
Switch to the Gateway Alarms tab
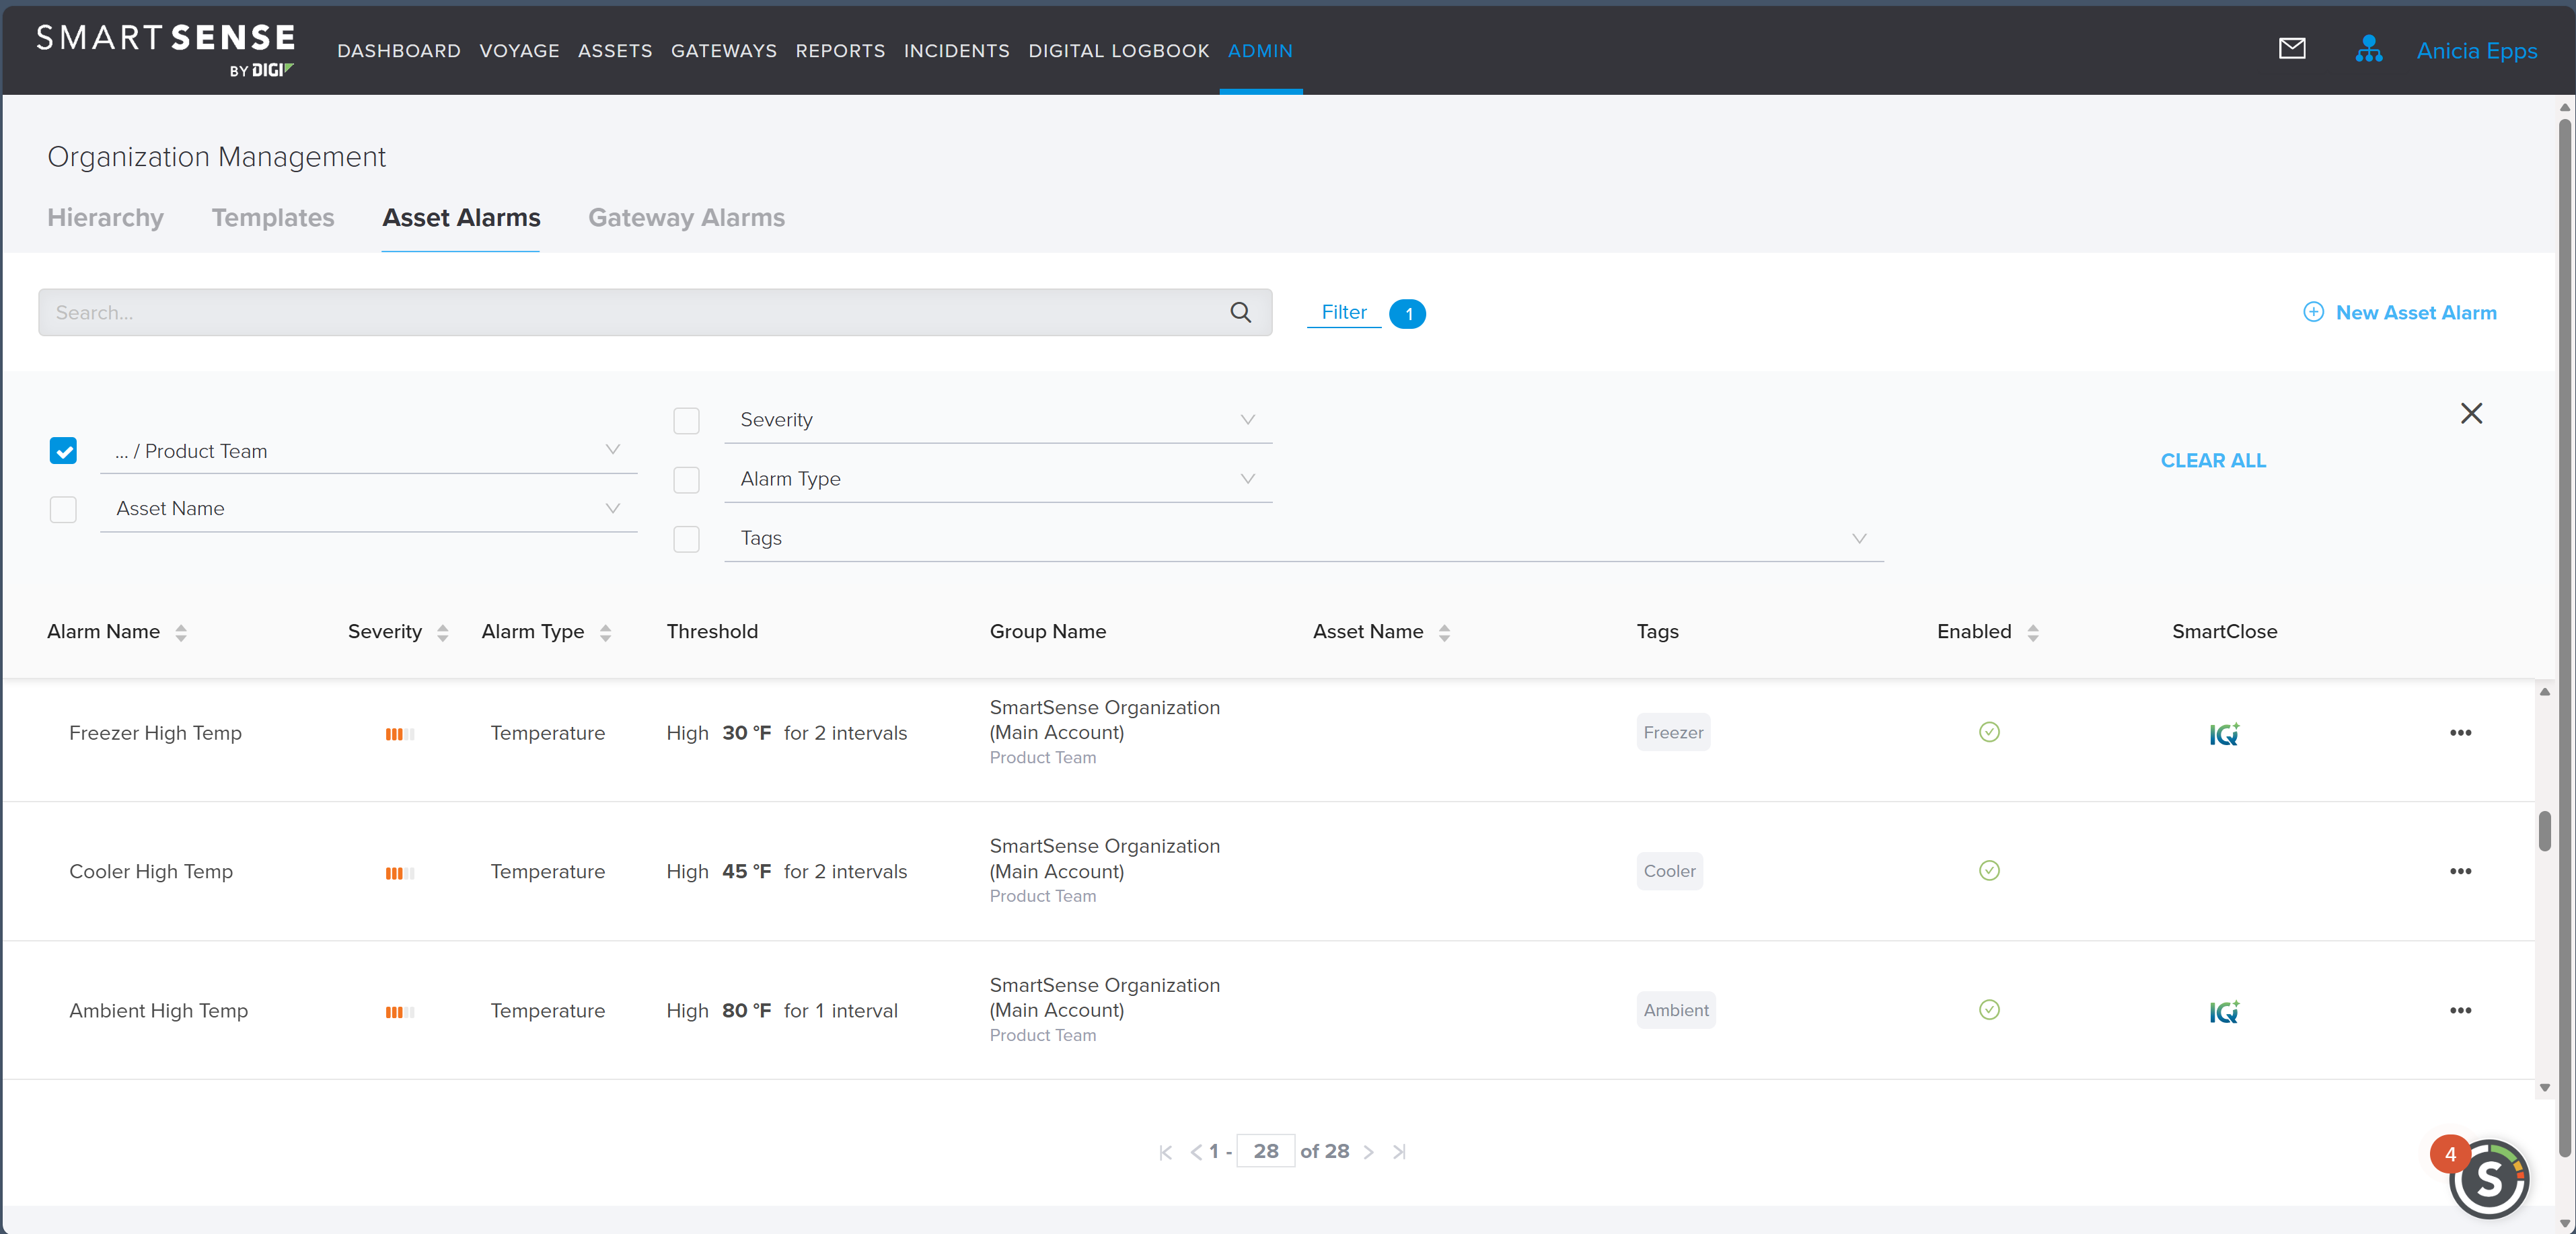tap(686, 218)
